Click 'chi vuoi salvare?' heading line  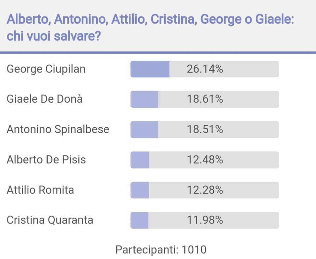click(54, 36)
